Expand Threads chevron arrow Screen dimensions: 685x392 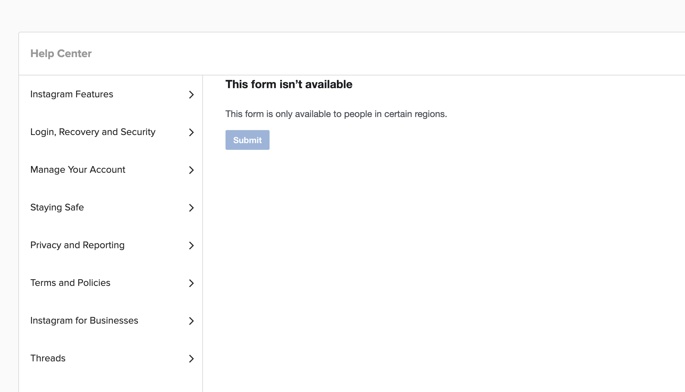tap(191, 359)
